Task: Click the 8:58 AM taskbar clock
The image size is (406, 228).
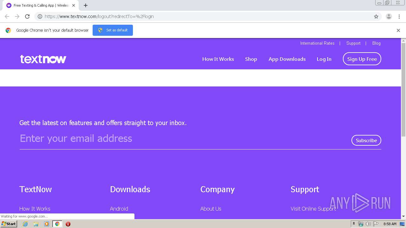Action: click(390, 224)
